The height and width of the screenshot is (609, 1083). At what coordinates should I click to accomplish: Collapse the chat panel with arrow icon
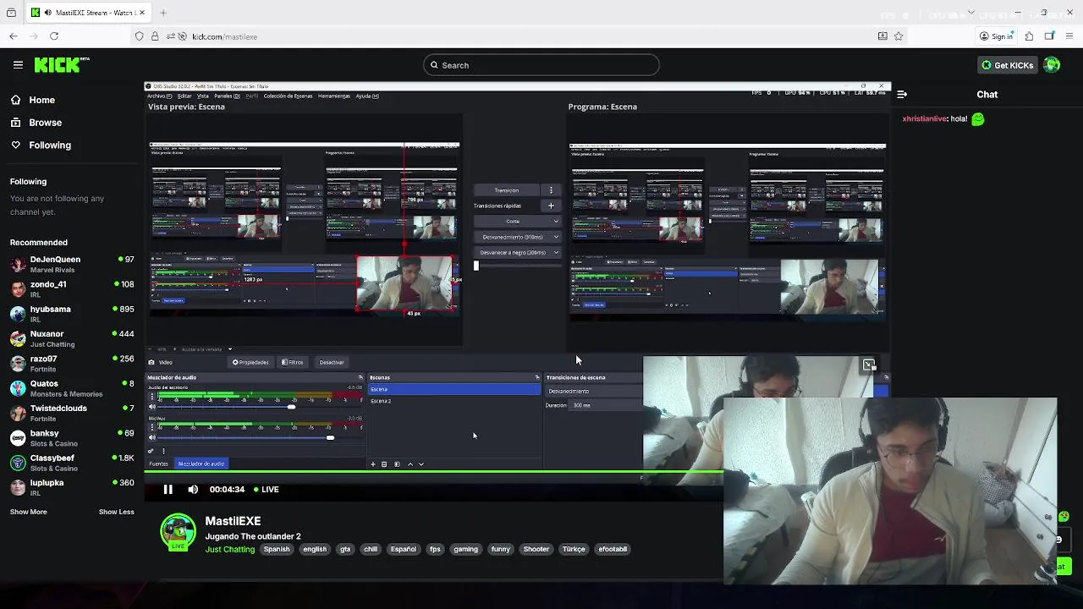[902, 95]
